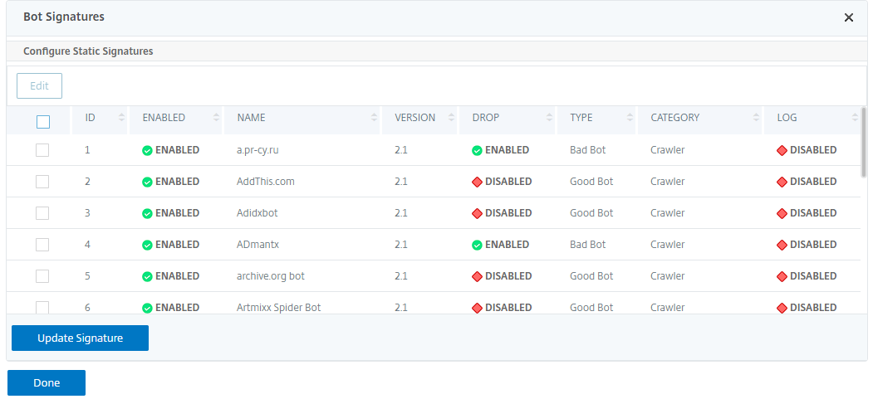Tick the Adidxbot row checkbox
The image size is (873, 399).
pos(42,213)
